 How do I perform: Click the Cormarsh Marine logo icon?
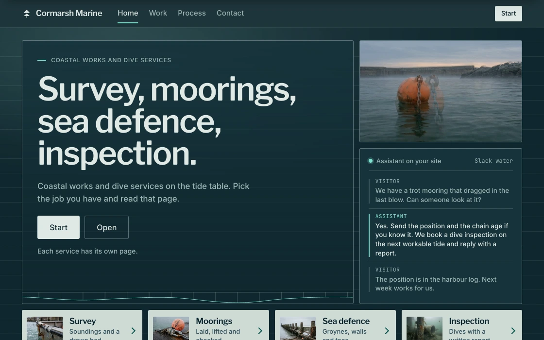click(27, 14)
